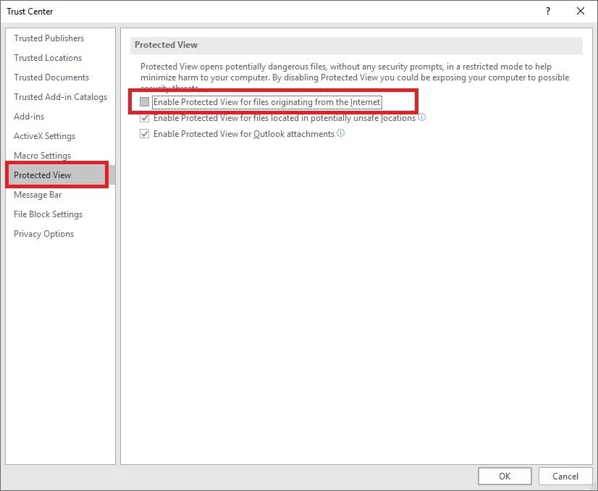Screen dimensions: 598x491
Task: Select the Add-ins category
Action: click(29, 116)
